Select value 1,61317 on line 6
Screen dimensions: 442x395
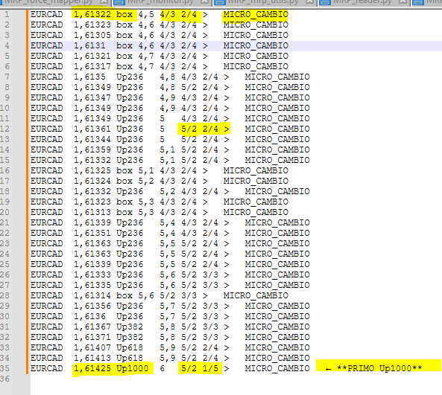click(x=92, y=66)
